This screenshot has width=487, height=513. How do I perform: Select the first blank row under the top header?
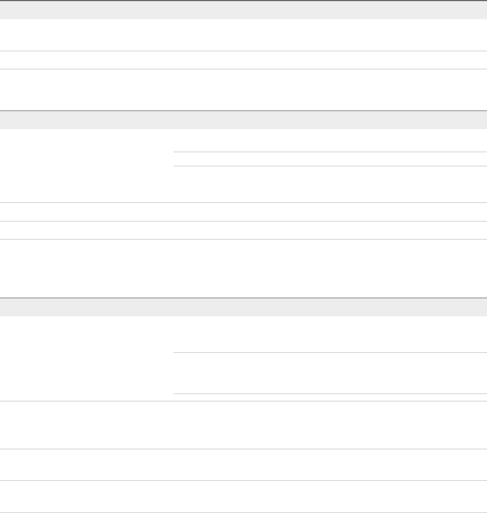[243, 35]
